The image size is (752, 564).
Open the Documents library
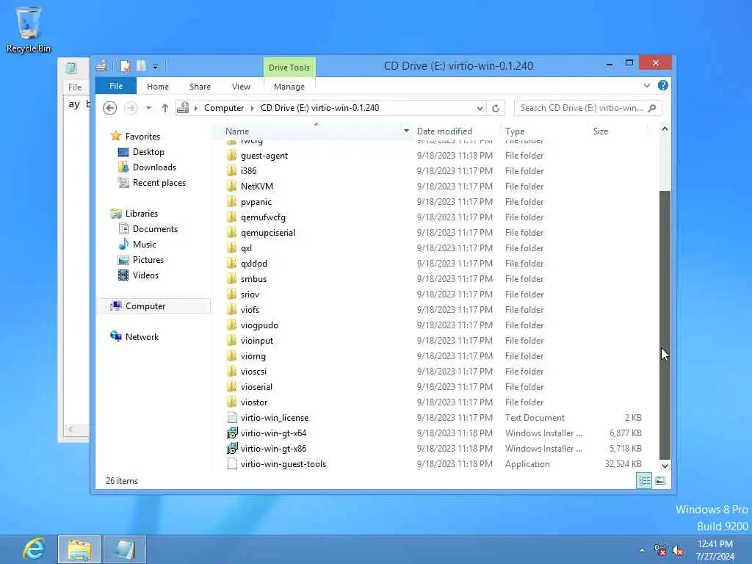click(155, 229)
